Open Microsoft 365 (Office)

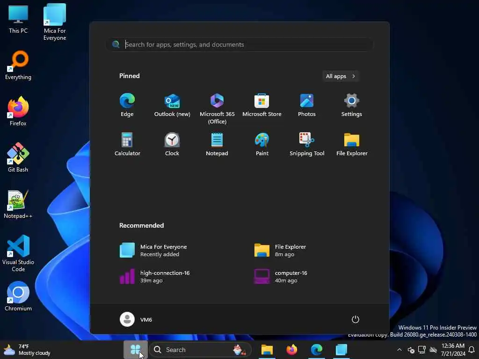tap(217, 108)
